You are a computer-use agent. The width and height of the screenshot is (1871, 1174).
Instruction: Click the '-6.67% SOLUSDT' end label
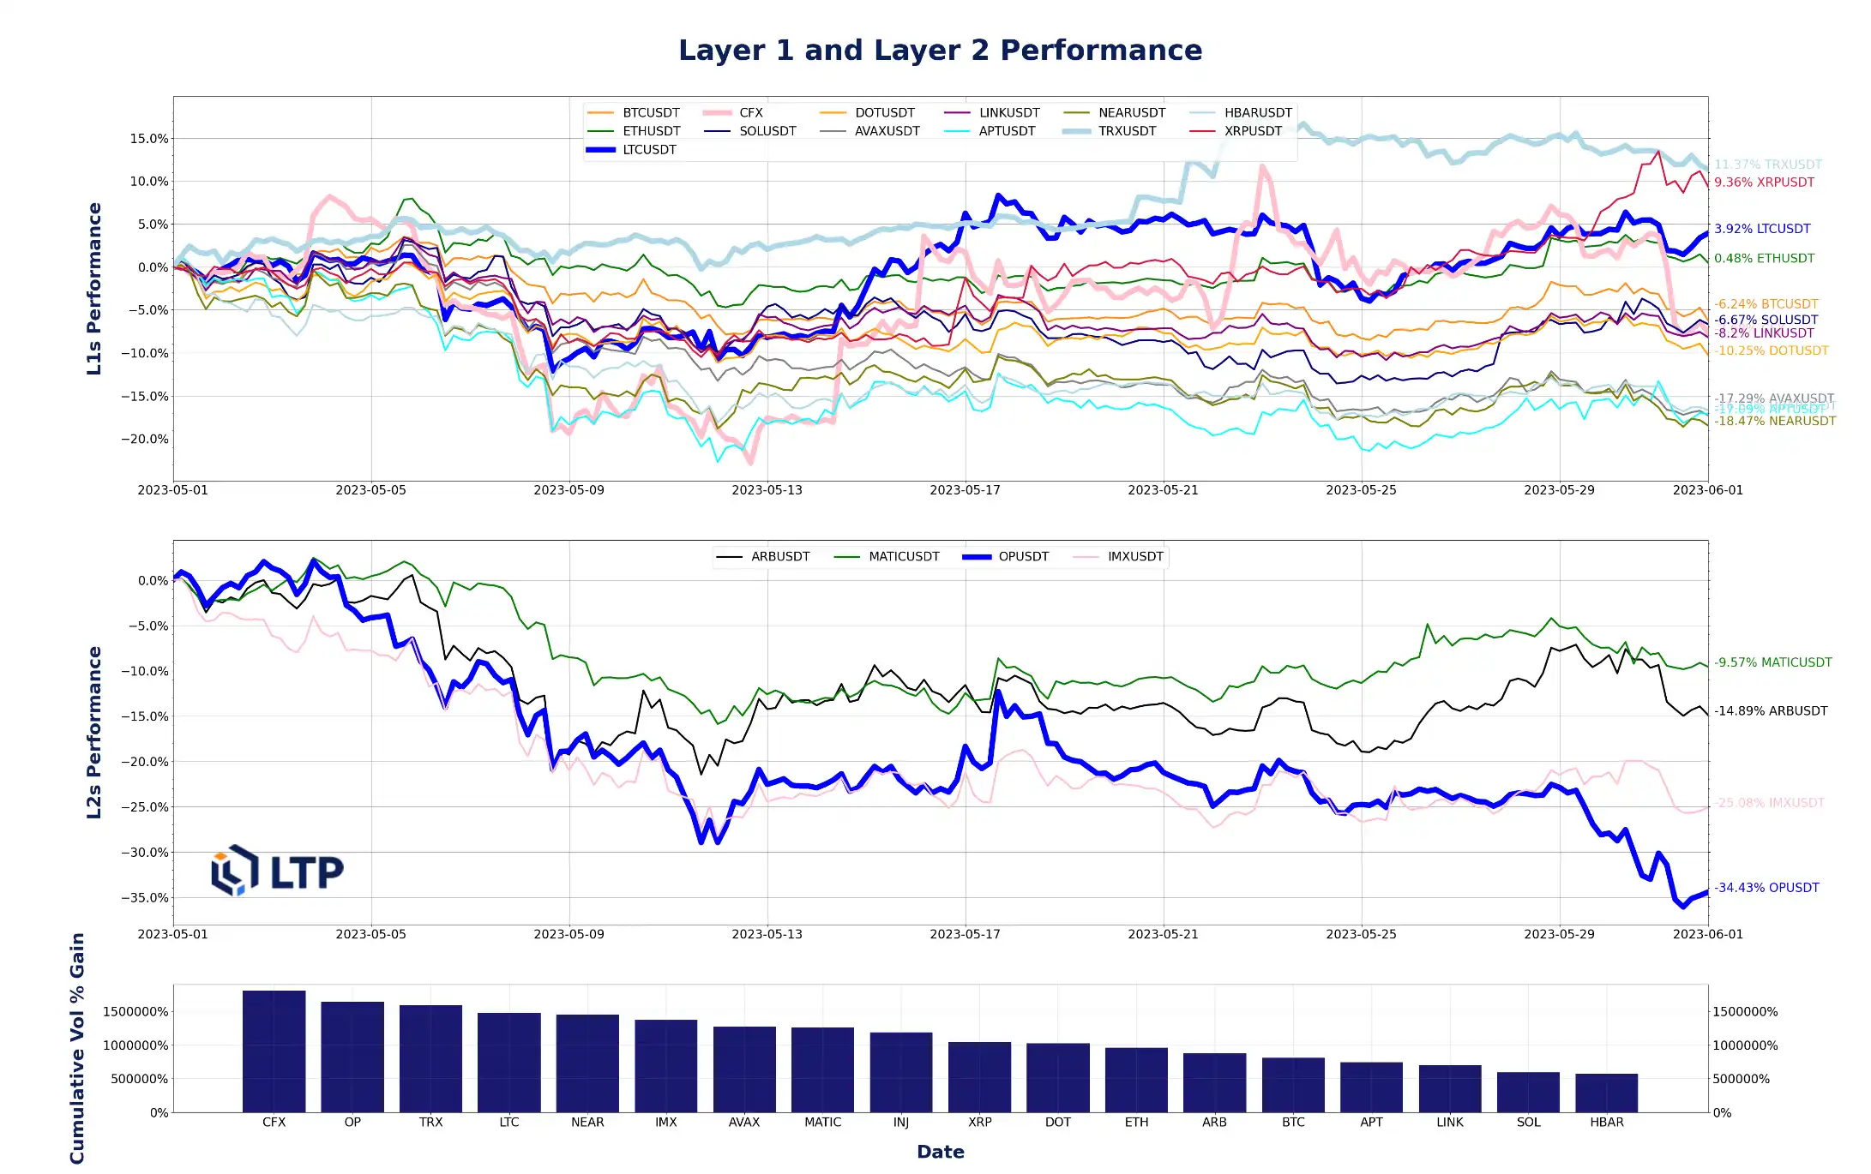pyautogui.click(x=1766, y=320)
